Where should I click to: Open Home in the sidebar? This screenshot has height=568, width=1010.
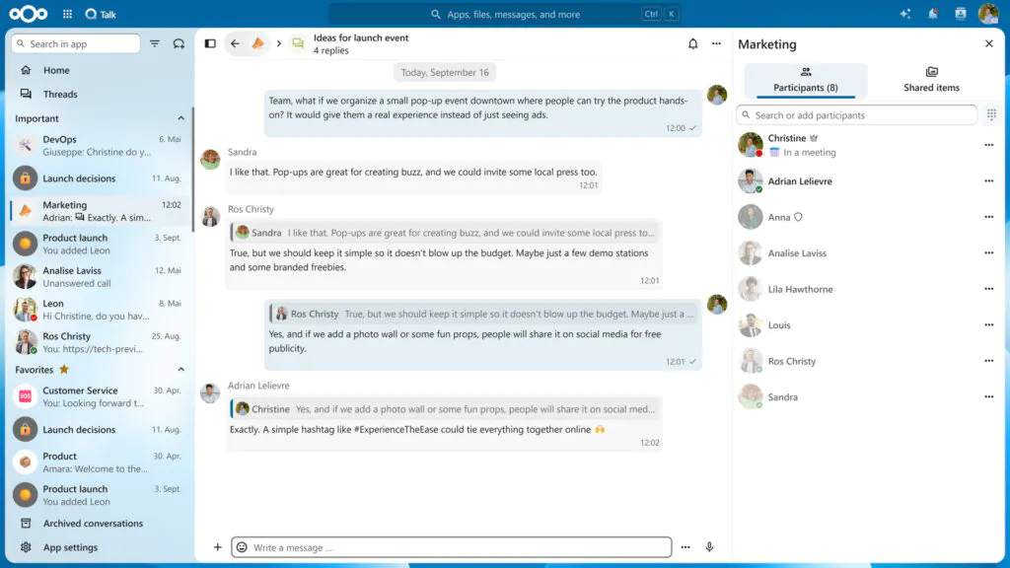(x=100, y=70)
